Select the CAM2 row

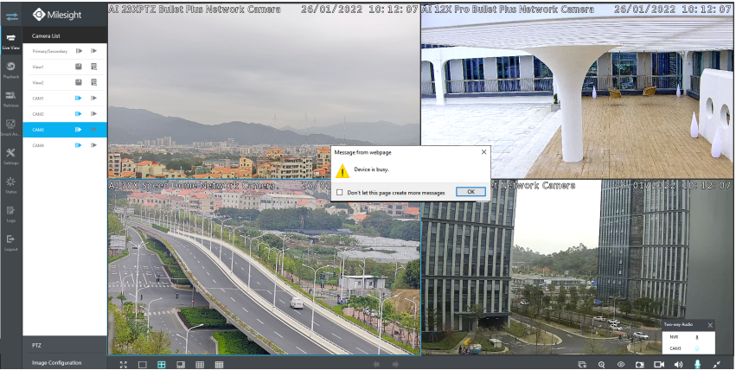[x=65, y=114]
